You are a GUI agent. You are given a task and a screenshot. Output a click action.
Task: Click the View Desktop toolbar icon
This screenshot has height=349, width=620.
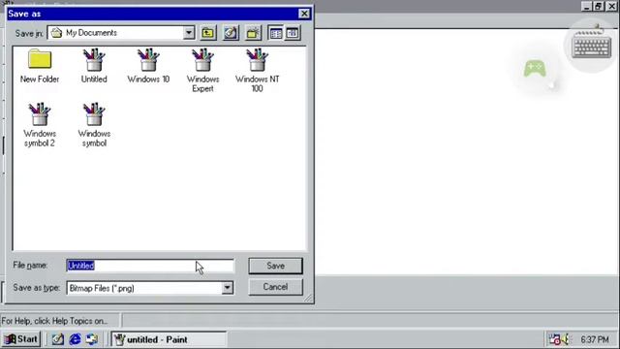[231, 33]
